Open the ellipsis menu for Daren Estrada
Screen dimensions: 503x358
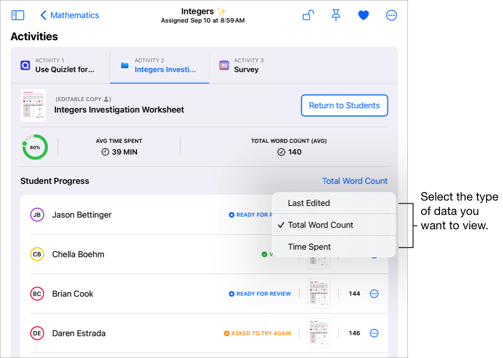pyautogui.click(x=374, y=333)
